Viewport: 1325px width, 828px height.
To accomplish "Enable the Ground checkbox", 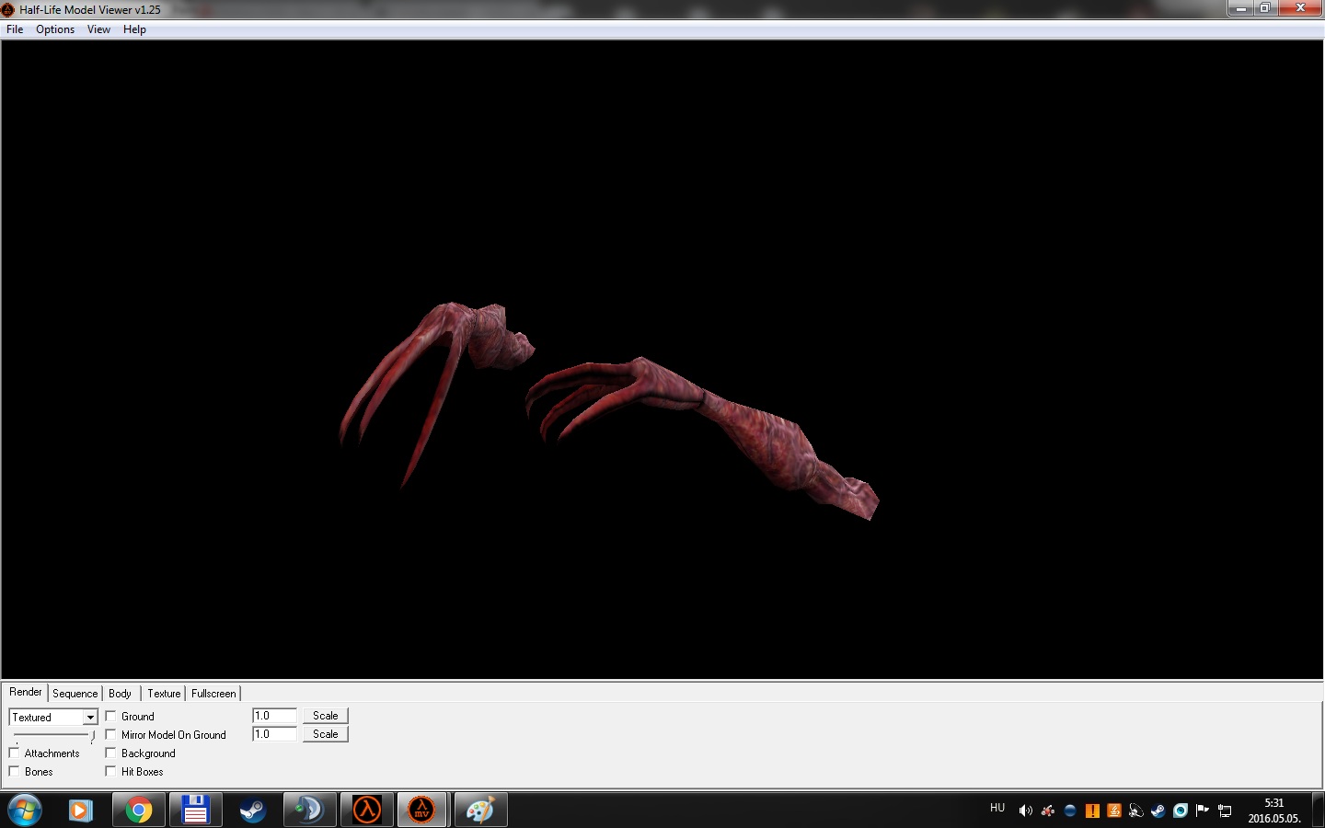I will (110, 716).
